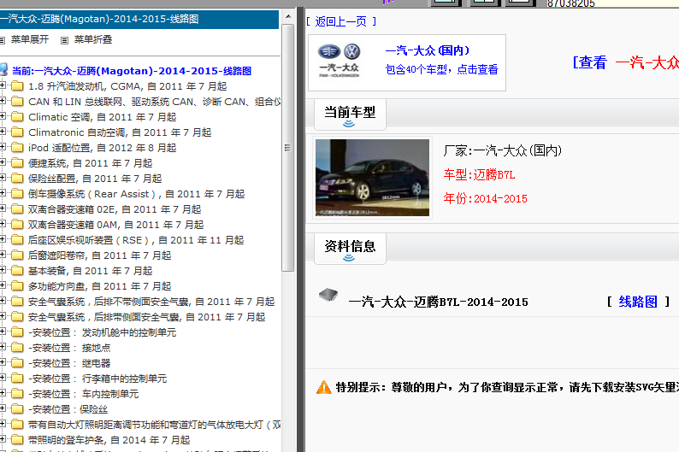Select Climatronic 自动空调, 自 2011 年 7 月起
This screenshot has width=679, height=452.
tap(120, 132)
